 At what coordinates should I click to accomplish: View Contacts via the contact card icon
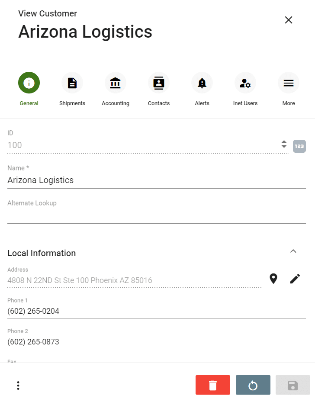pyautogui.click(x=159, y=82)
